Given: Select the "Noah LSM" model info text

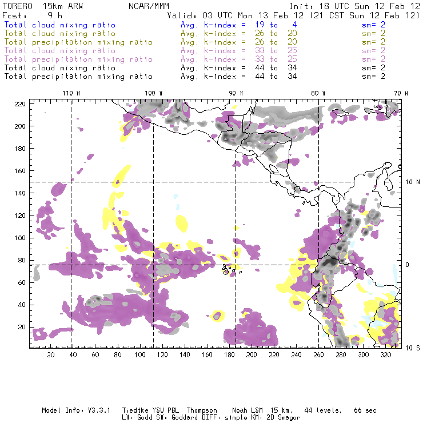Looking at the screenshot, I should pos(248,410).
